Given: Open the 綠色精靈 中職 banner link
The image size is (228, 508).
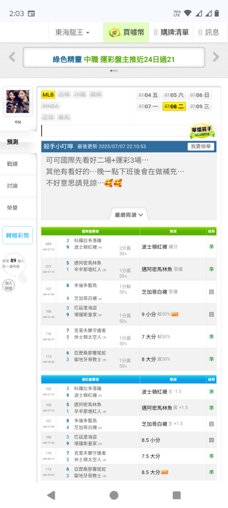Looking at the screenshot, I should click(x=113, y=59).
